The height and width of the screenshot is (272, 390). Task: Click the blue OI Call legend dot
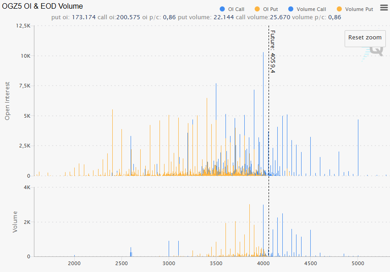coord(222,9)
